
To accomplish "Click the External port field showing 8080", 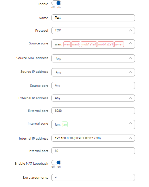I will click(x=93, y=111).
